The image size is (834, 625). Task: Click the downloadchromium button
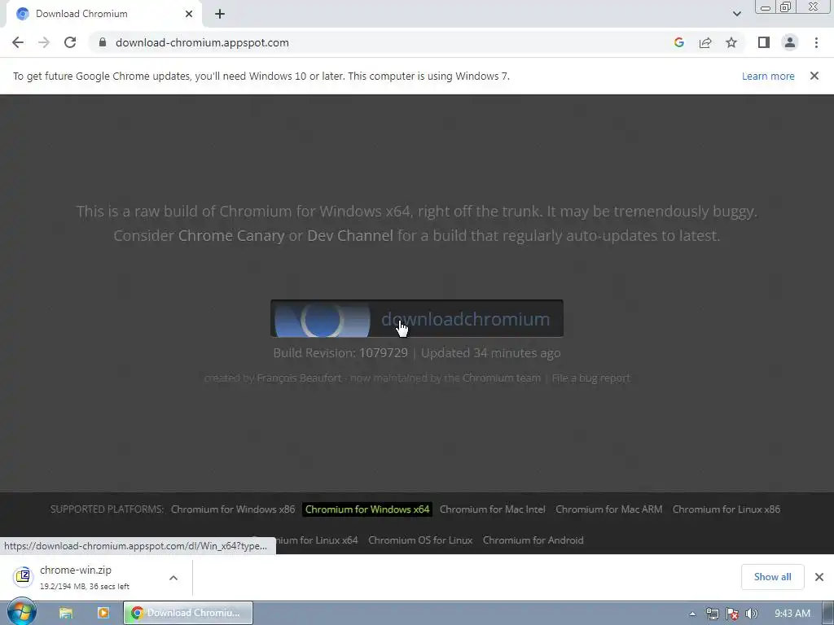tap(416, 318)
